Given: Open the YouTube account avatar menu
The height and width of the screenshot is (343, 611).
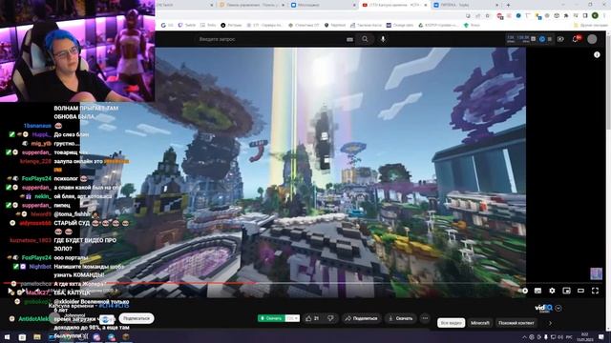Looking at the screenshot, I should pyautogui.click(x=592, y=39).
